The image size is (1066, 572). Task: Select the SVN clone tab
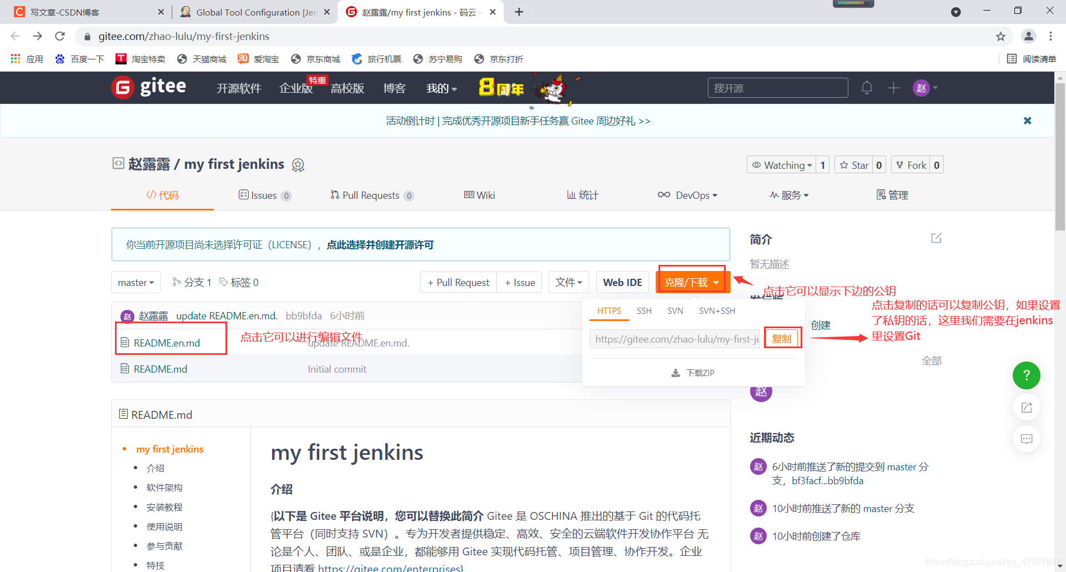675,311
